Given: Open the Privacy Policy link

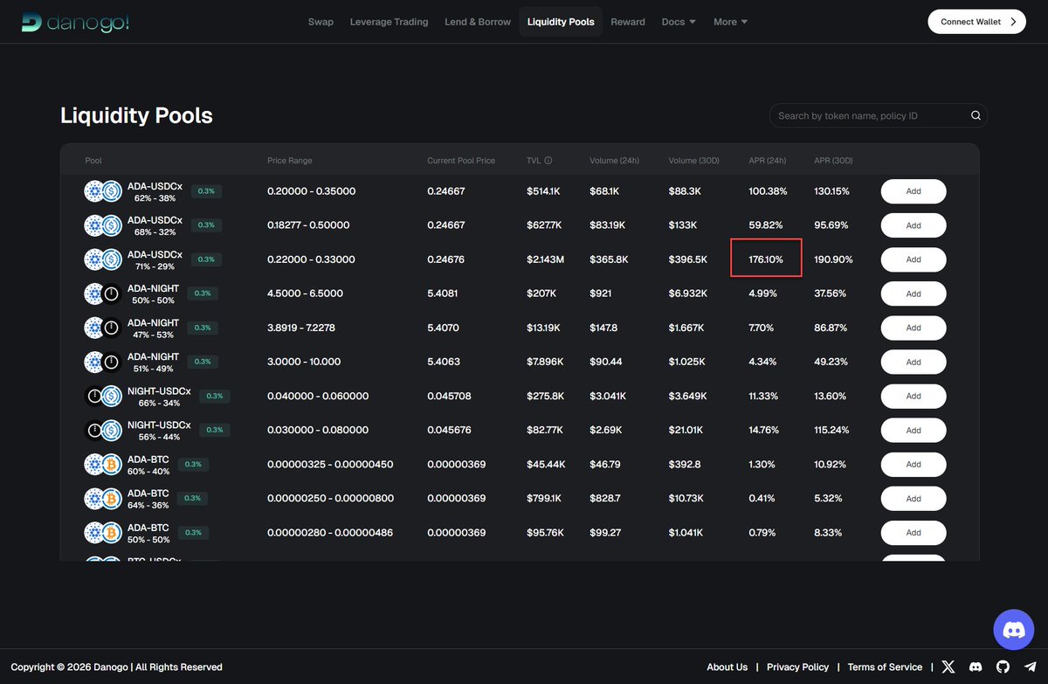Looking at the screenshot, I should coord(797,667).
